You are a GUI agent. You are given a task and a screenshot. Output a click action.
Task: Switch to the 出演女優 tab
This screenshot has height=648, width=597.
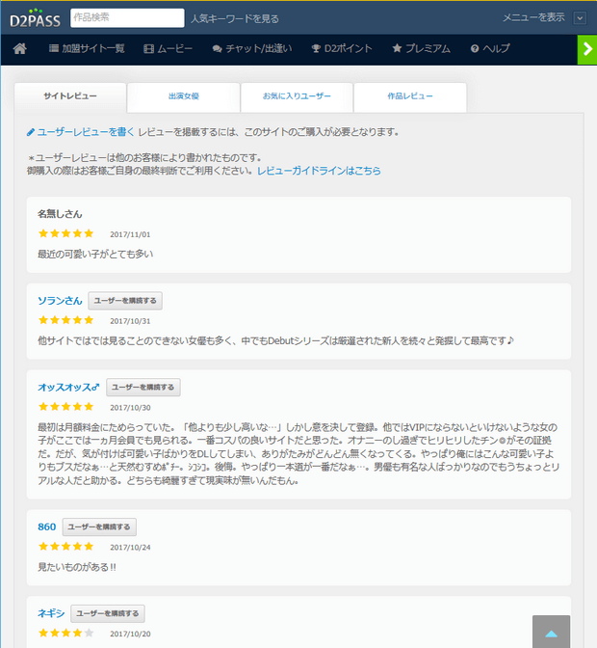(x=183, y=97)
